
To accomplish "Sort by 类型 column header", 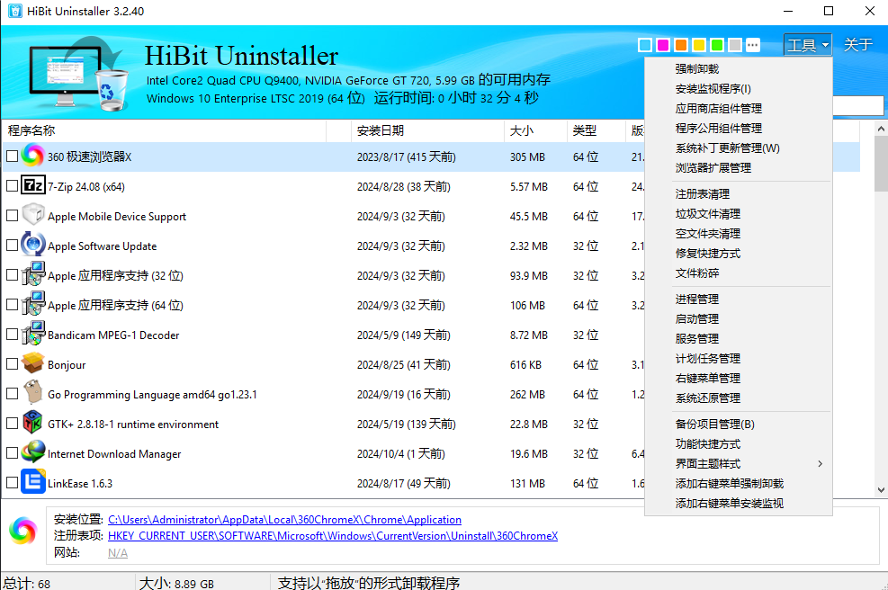I will [596, 130].
